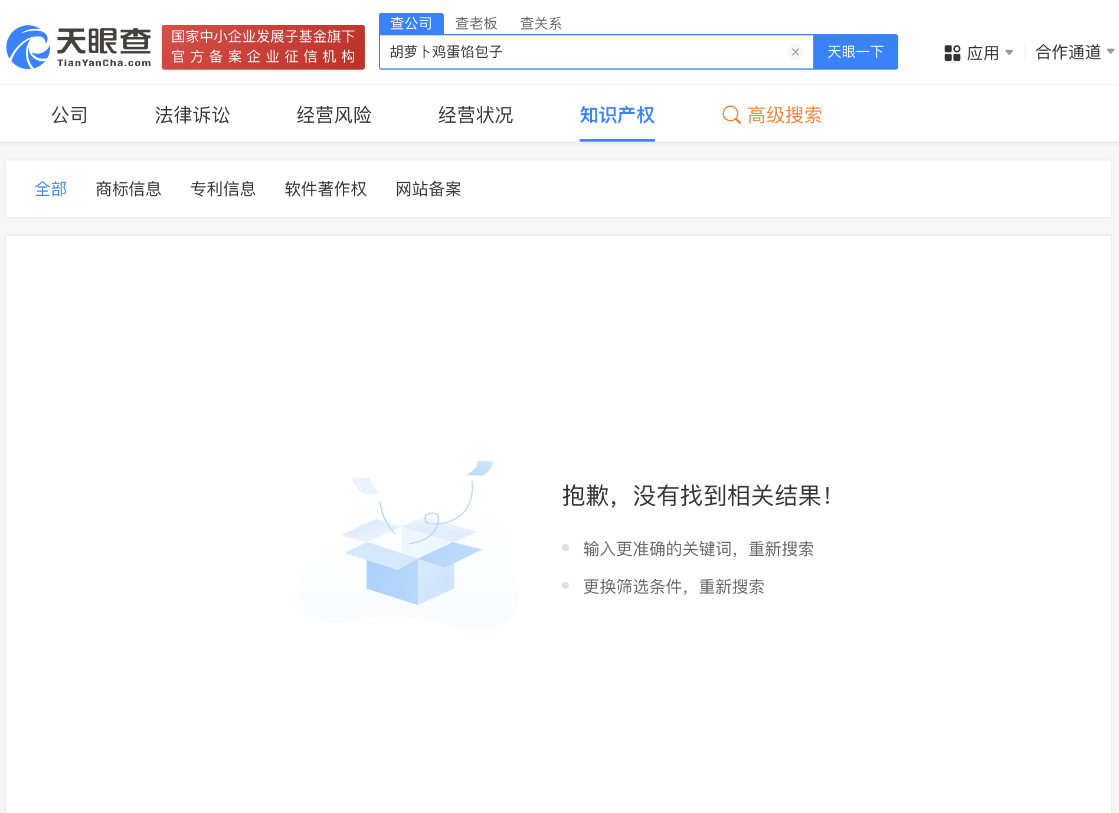Viewport: 1119px width, 813px height.
Task: Click the 应用 grid icon
Action: tap(952, 53)
